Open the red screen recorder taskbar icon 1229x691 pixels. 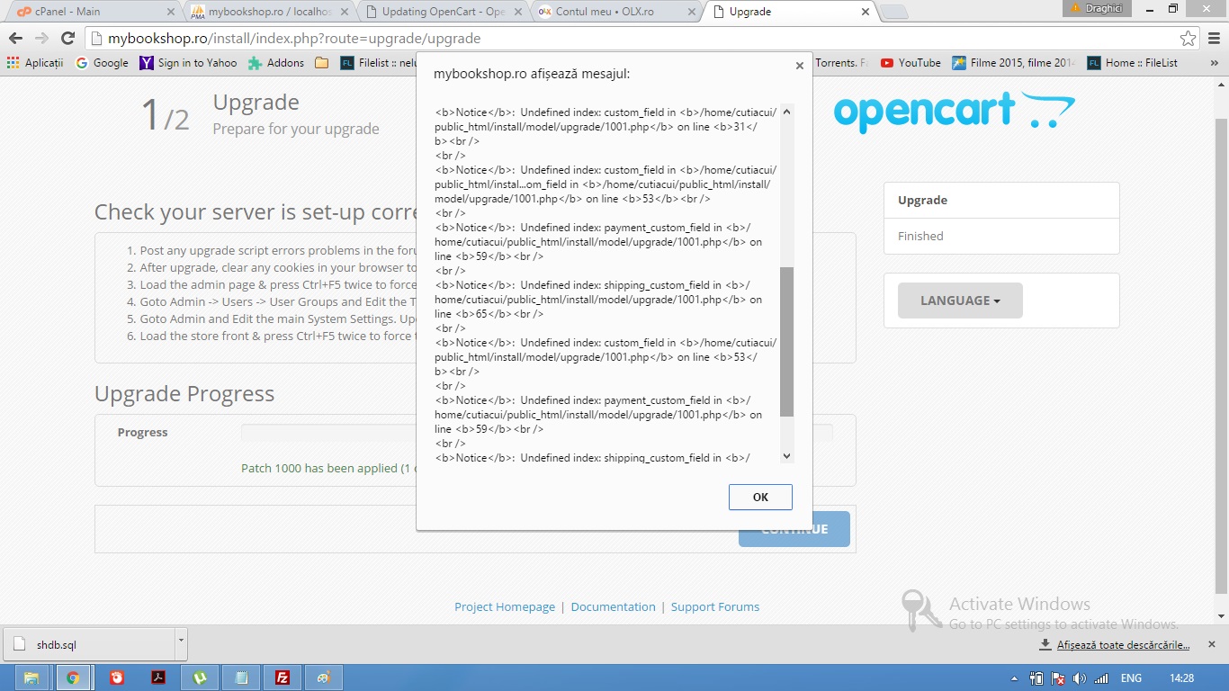click(x=116, y=678)
